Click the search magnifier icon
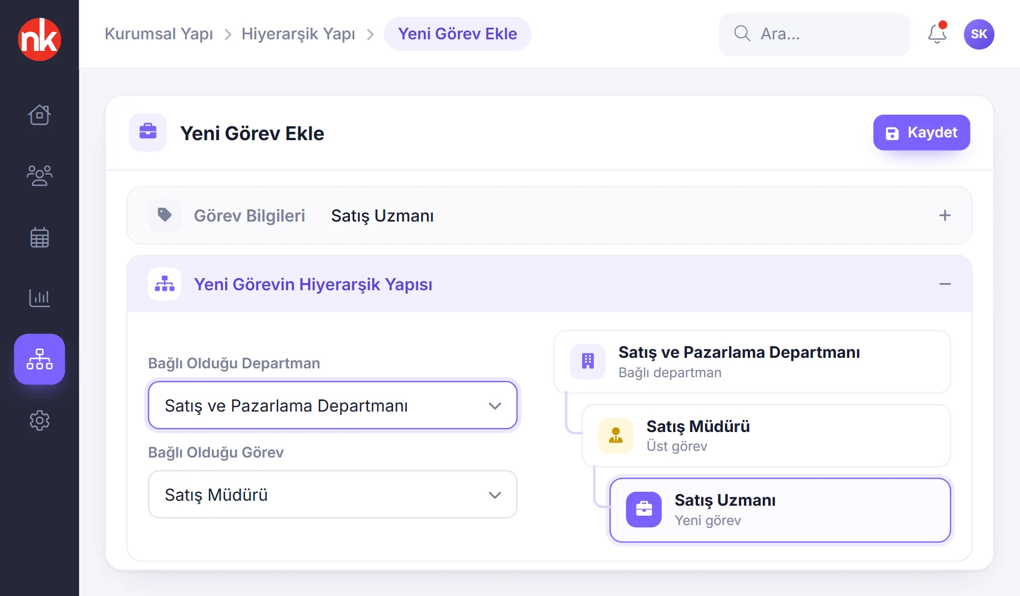The image size is (1020, 596). click(742, 34)
